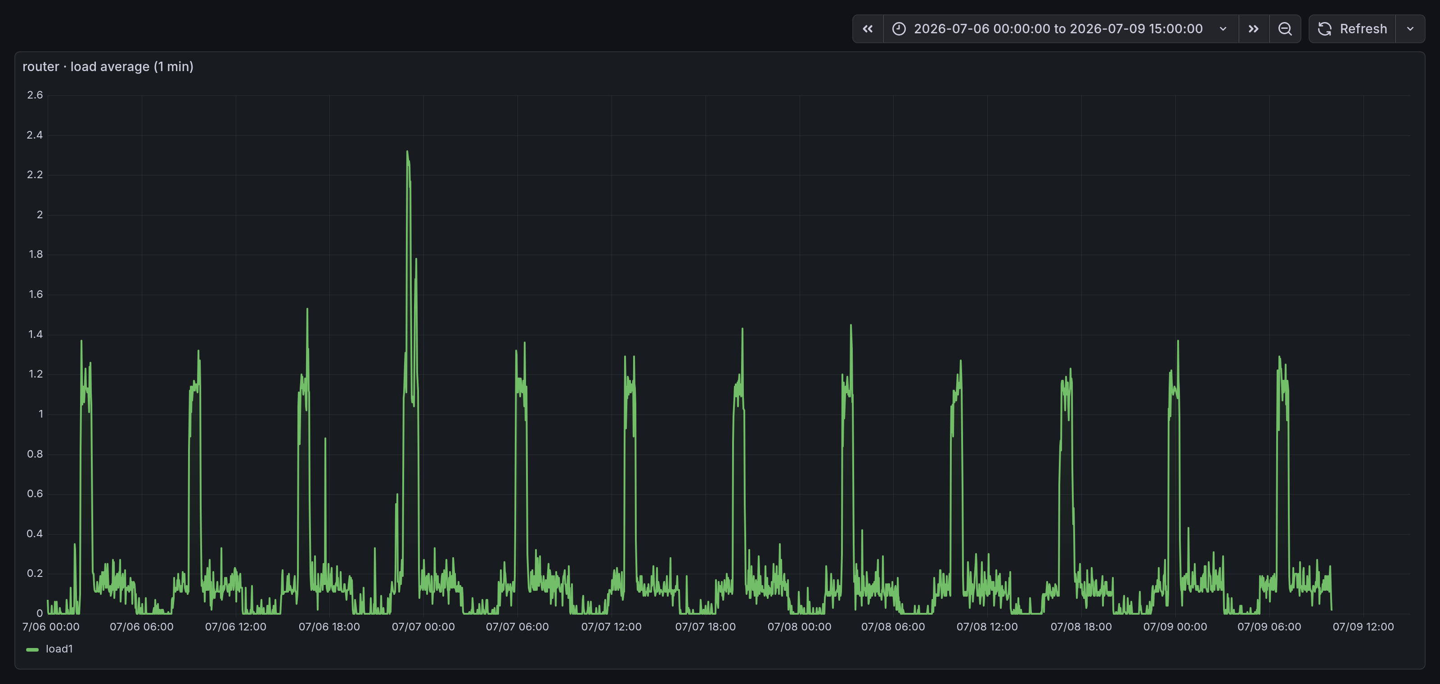Image resolution: width=1440 pixels, height=684 pixels.
Task: Click the 07/06 12:00 axis label
Action: (235, 627)
